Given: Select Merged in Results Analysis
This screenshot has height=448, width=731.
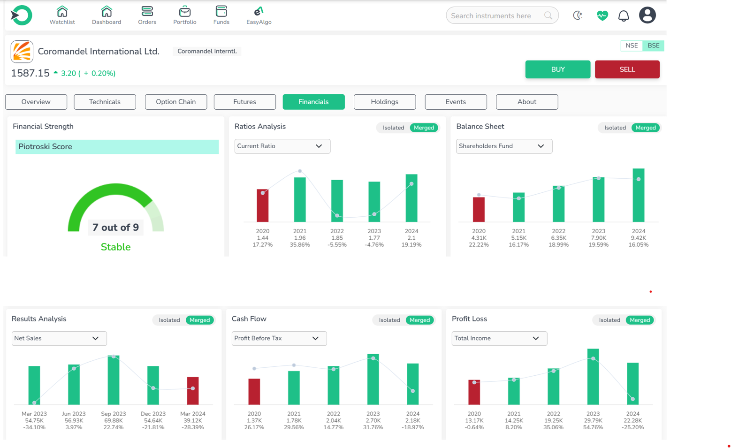Looking at the screenshot, I should coord(200,320).
